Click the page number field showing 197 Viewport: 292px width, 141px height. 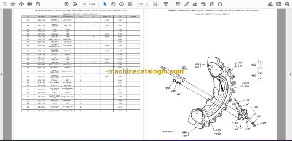[x=84, y=4]
